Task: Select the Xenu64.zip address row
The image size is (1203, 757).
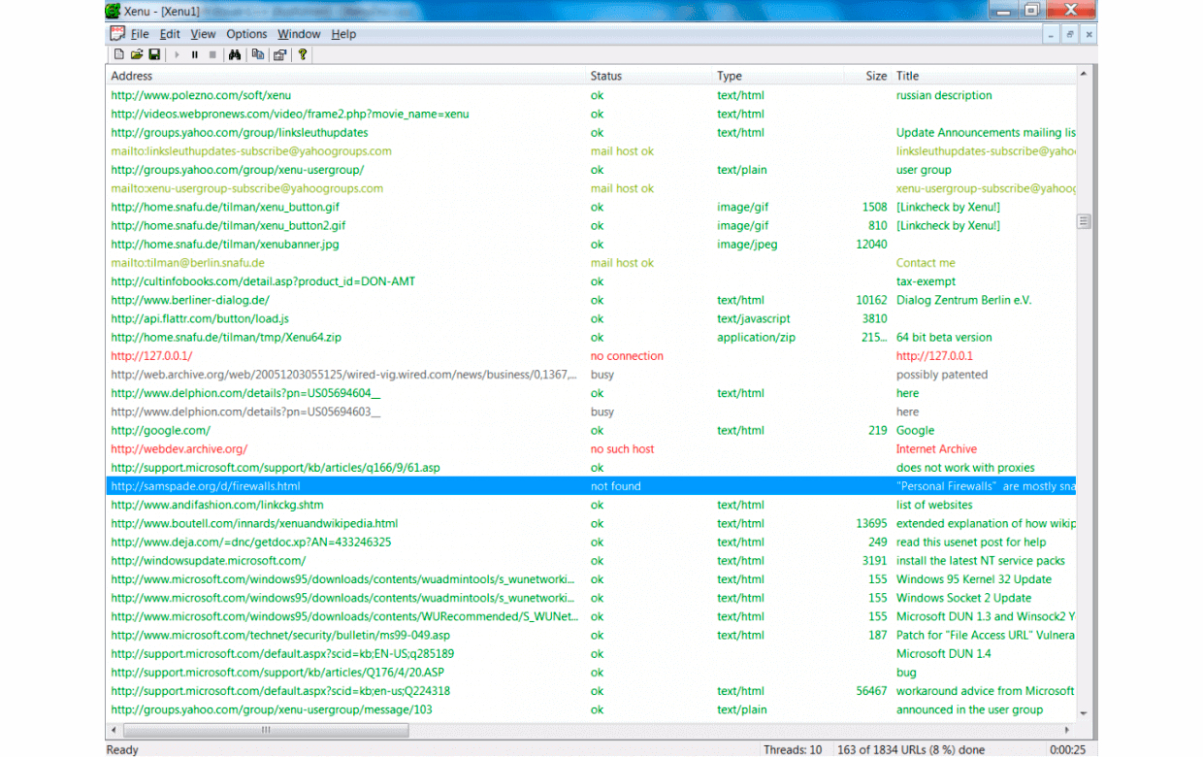Action: click(x=591, y=338)
